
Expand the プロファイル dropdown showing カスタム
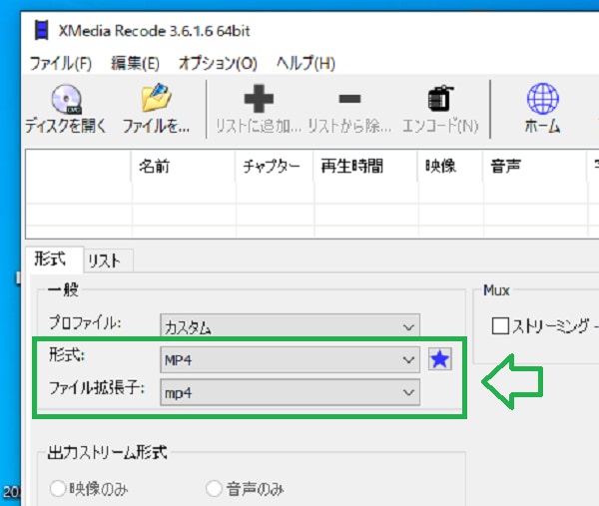[x=290, y=326]
